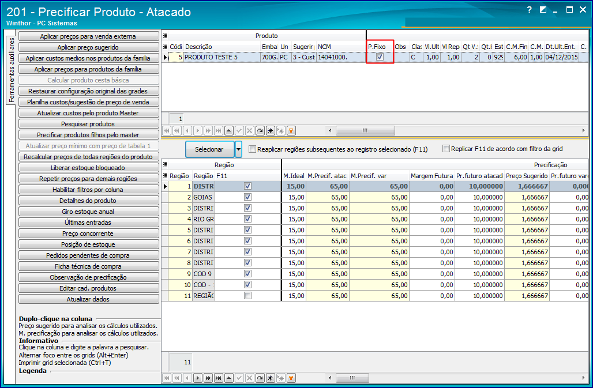Open grid options icon beside Produto band header
Image resolution: width=593 pixels, height=388 pixels.
tap(165, 36)
